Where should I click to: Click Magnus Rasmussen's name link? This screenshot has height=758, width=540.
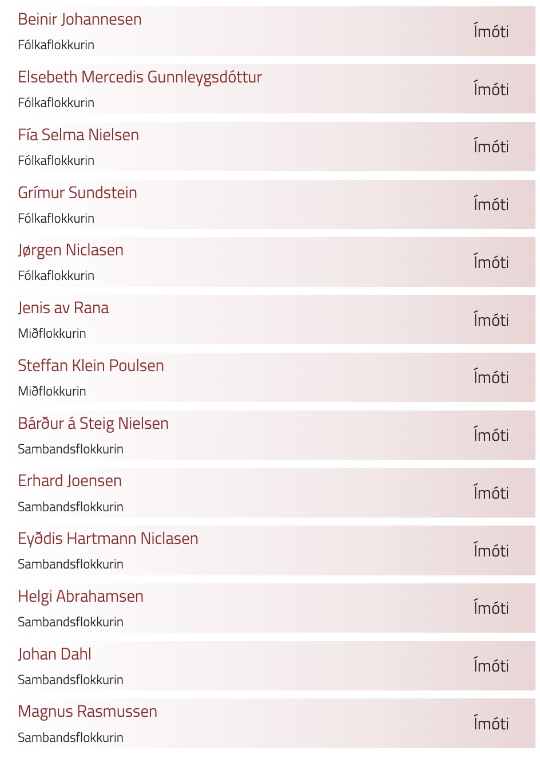click(x=88, y=712)
